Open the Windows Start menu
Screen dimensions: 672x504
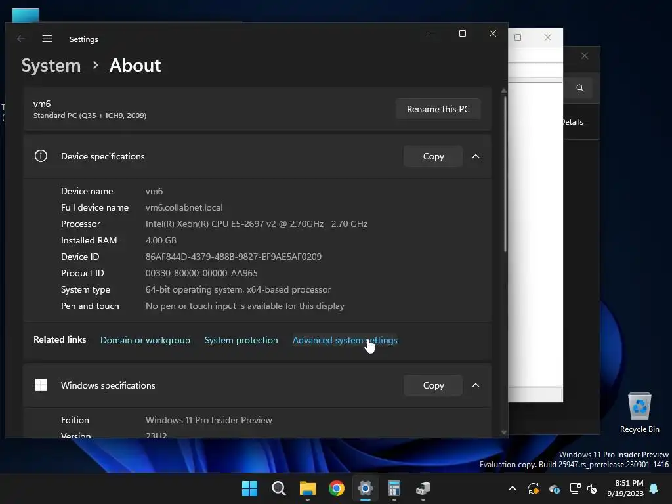pyautogui.click(x=249, y=488)
